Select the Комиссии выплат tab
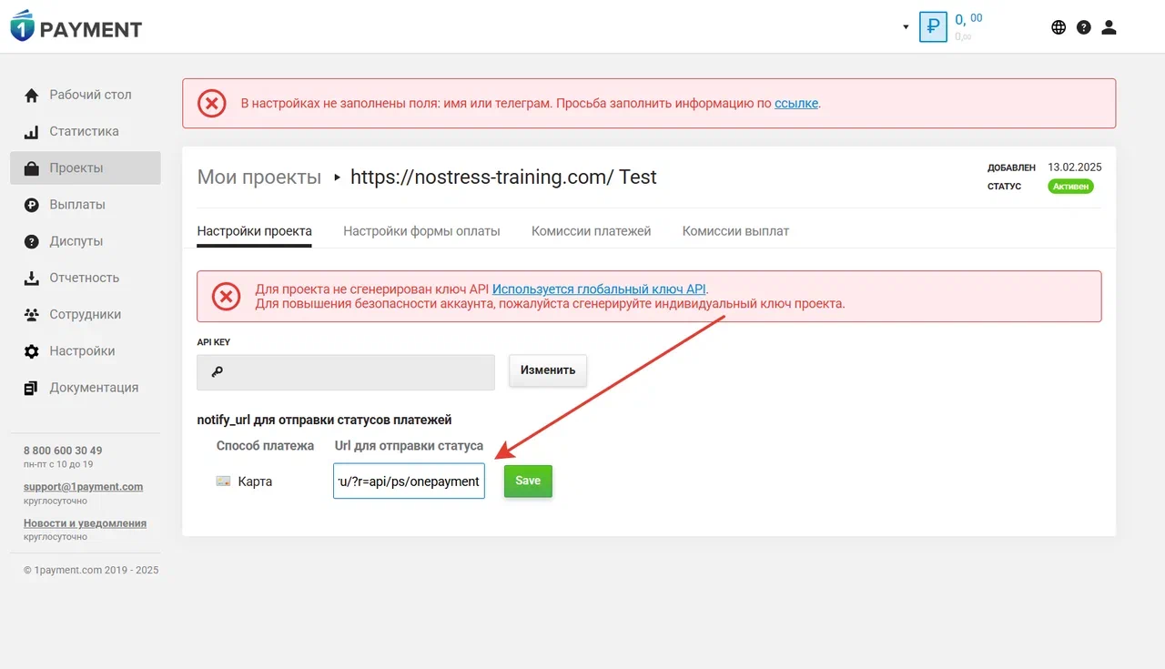Viewport: 1165px width, 669px height. point(735,231)
